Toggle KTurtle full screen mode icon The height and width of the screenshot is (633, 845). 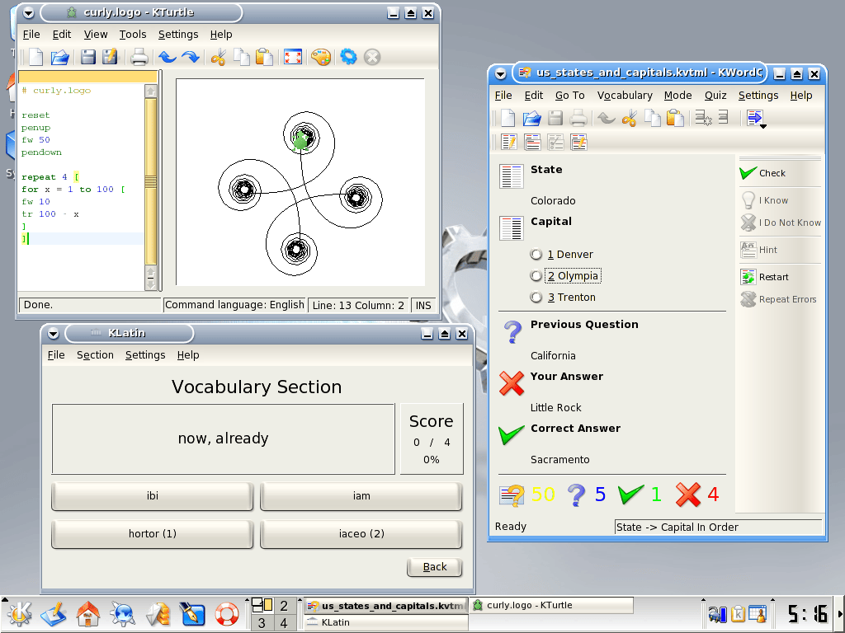(292, 57)
